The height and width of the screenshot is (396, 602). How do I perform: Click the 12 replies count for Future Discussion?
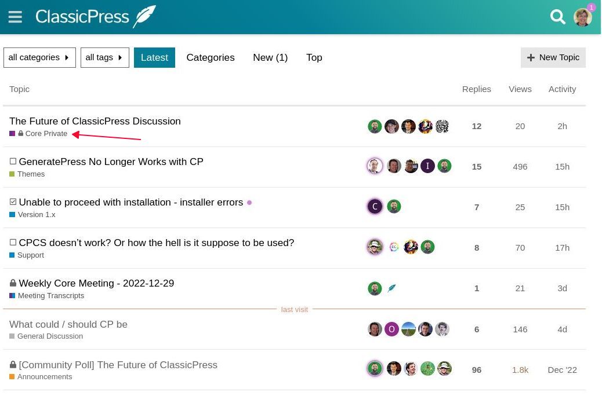pyautogui.click(x=477, y=127)
